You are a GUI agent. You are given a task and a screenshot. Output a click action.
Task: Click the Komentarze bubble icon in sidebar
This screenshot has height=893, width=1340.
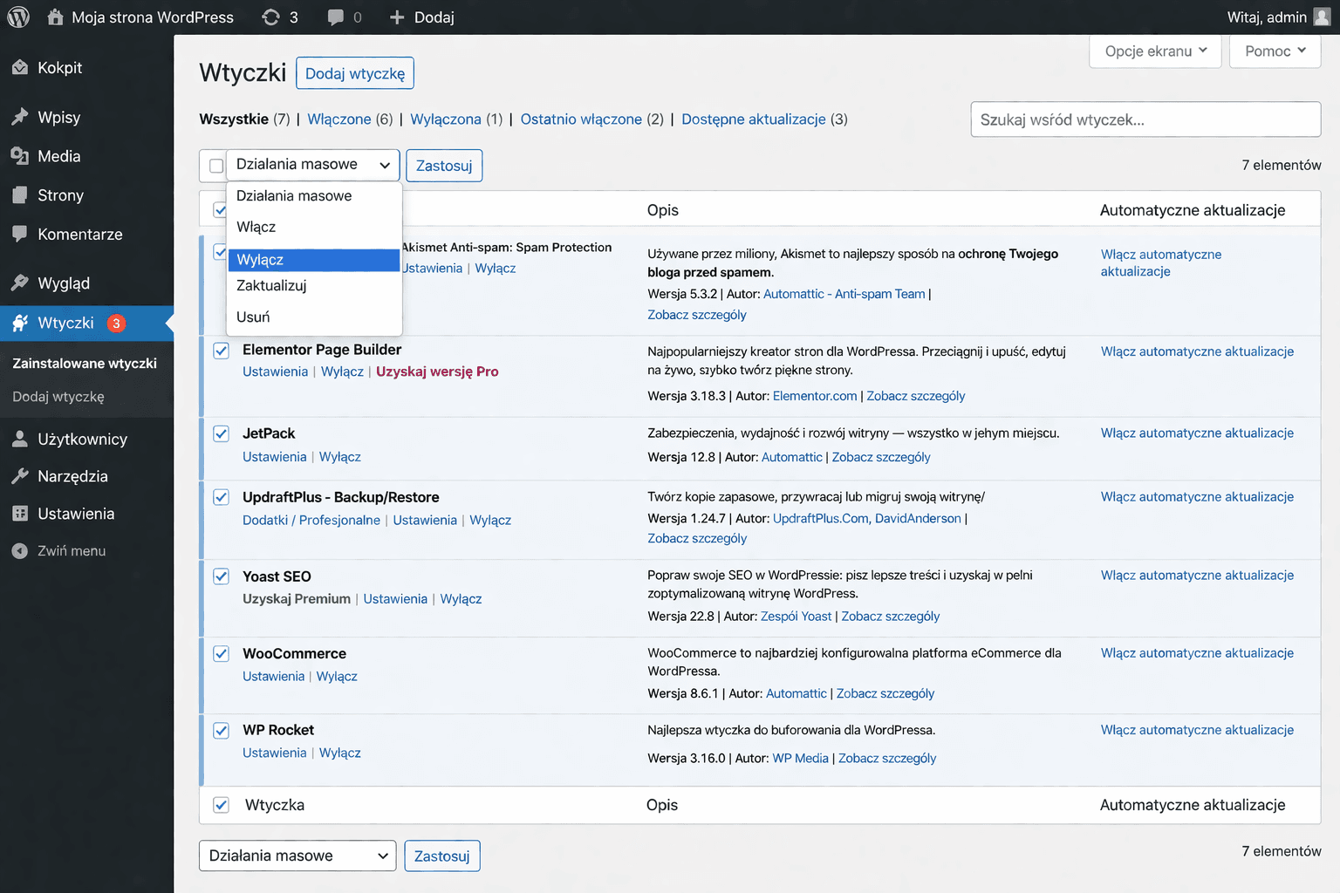pyautogui.click(x=20, y=234)
